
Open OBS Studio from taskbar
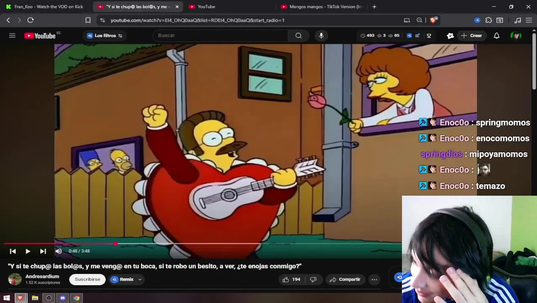(49, 298)
